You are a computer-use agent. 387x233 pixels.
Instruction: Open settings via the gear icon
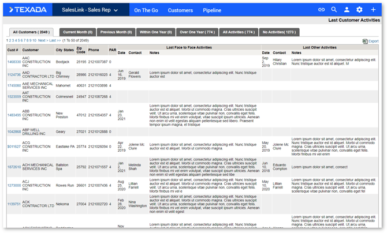[x=359, y=10]
